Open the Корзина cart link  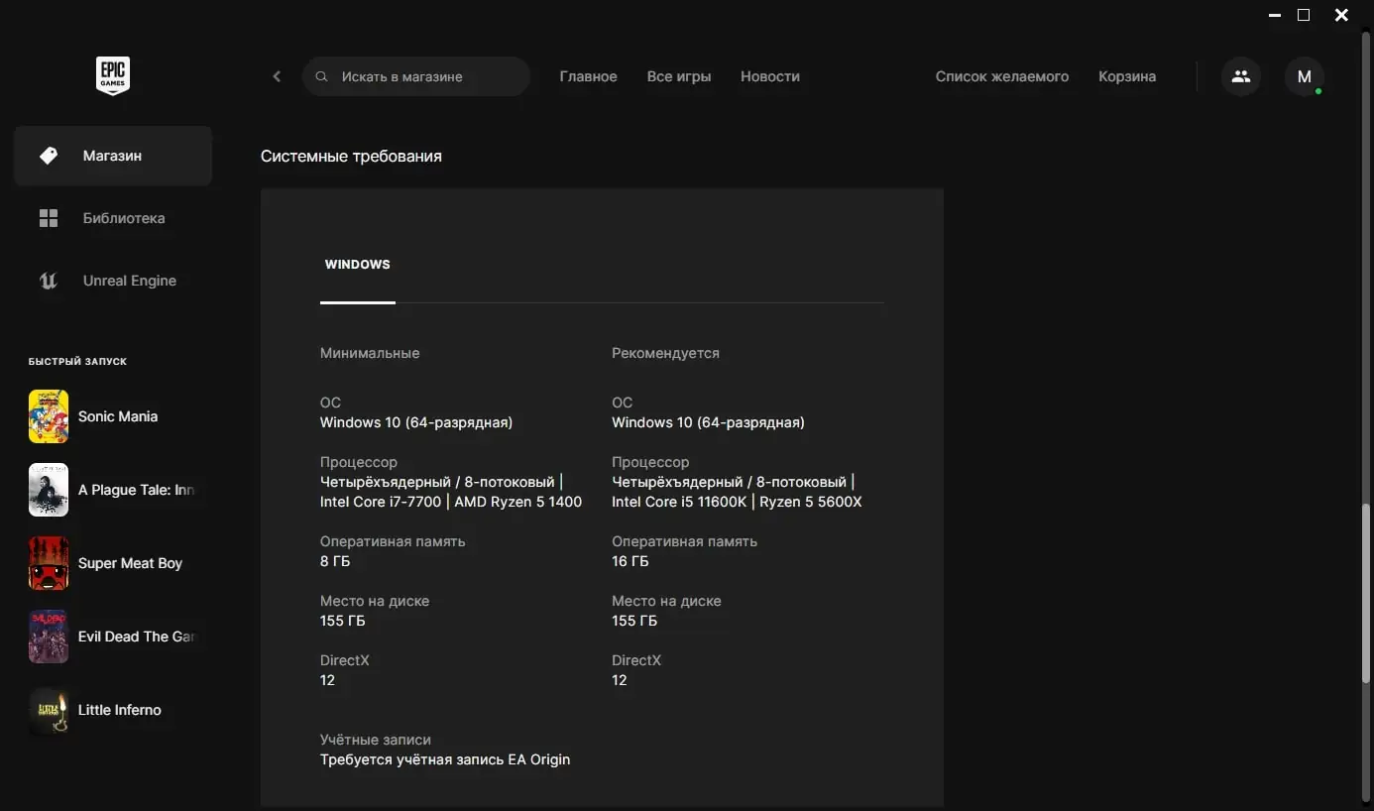[1127, 76]
